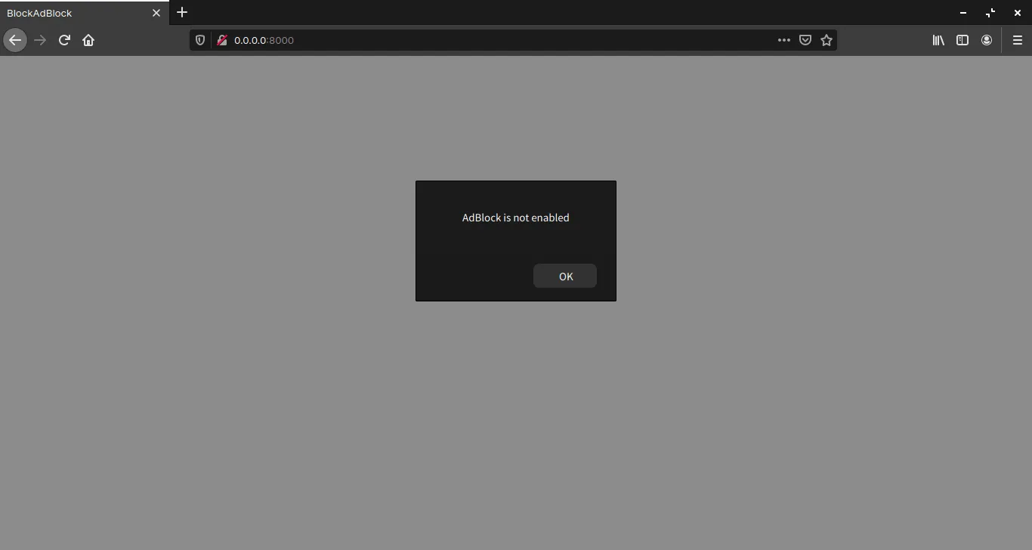Open the Library history and bookmarks menu

click(938, 40)
